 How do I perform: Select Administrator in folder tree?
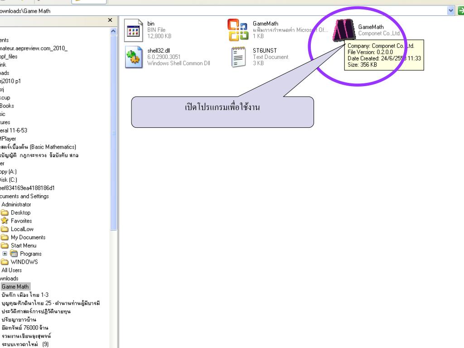(x=16, y=204)
